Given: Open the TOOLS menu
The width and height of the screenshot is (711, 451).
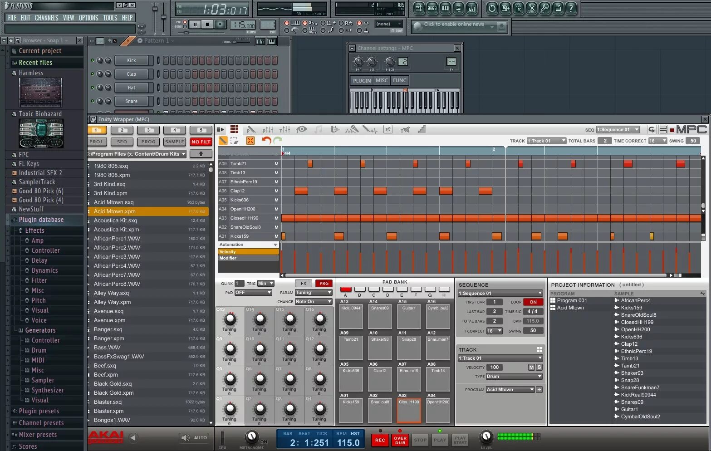Looking at the screenshot, I should [x=110, y=18].
